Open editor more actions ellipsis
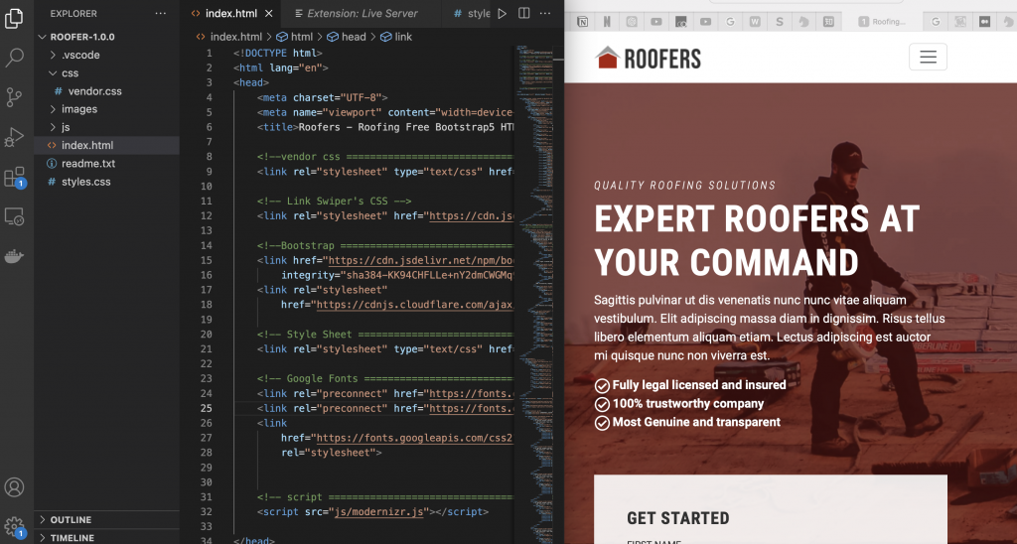Screen dimensions: 1017x544 point(545,13)
